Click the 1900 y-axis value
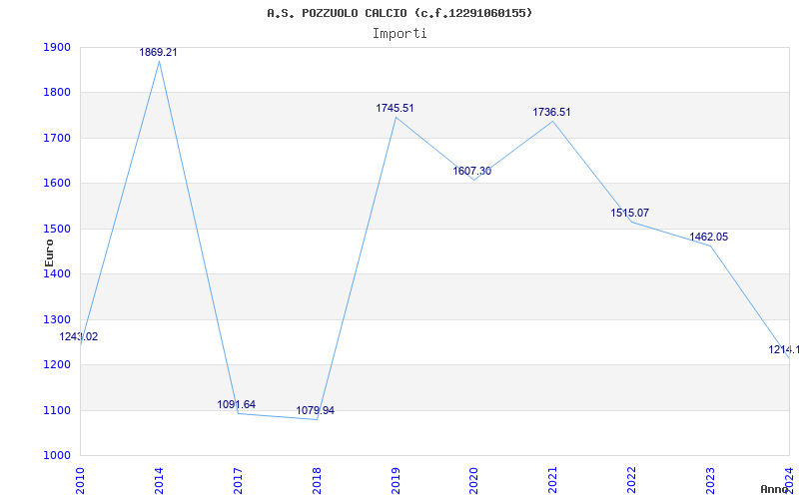The image size is (799, 499). pyautogui.click(x=57, y=47)
